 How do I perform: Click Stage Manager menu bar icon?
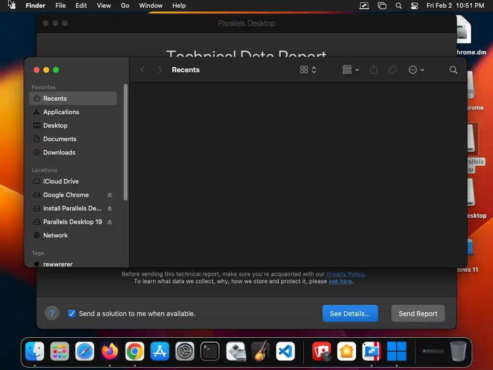tap(382, 6)
